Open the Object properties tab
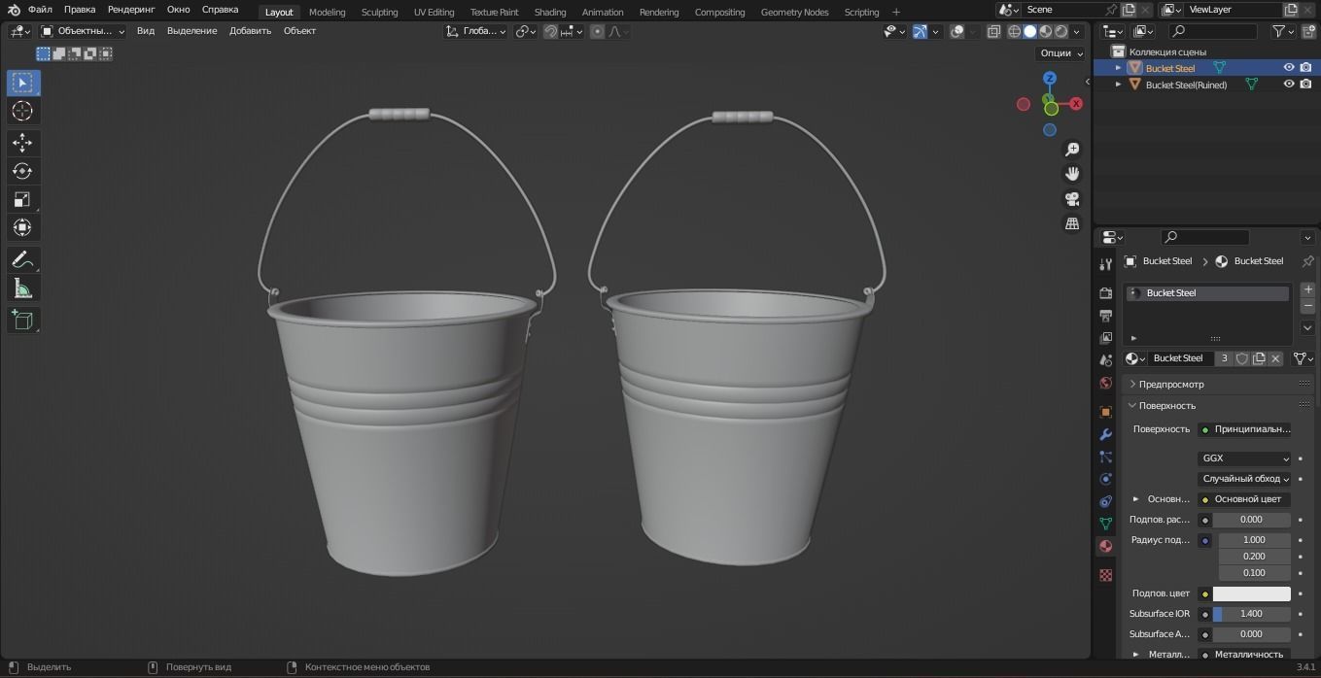The height and width of the screenshot is (678, 1321). tap(1105, 411)
